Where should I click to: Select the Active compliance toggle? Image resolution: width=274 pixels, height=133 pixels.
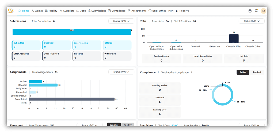(243, 72)
